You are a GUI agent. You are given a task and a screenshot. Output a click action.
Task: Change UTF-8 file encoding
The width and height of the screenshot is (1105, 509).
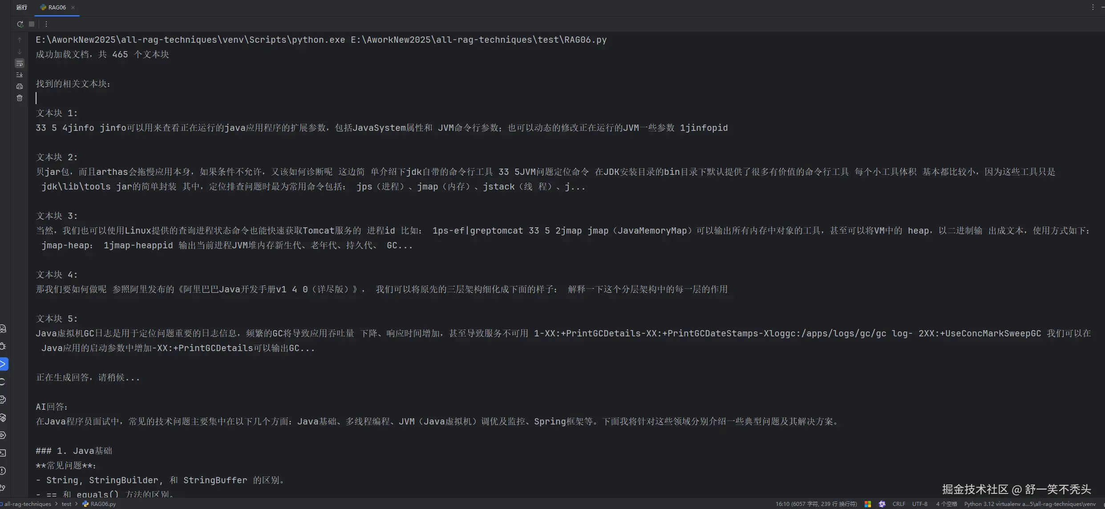(x=919, y=504)
